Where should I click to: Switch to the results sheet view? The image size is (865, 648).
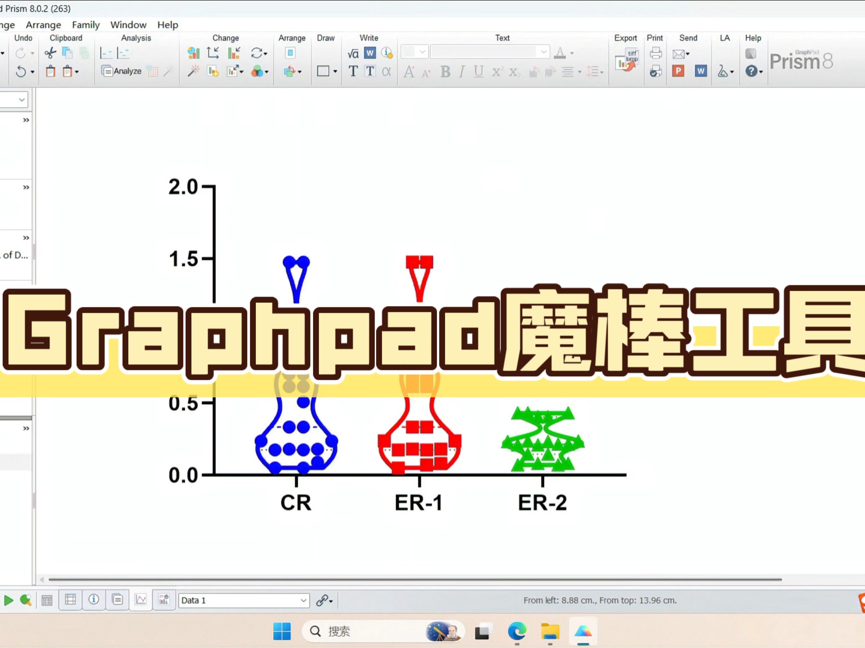pyautogui.click(x=117, y=599)
